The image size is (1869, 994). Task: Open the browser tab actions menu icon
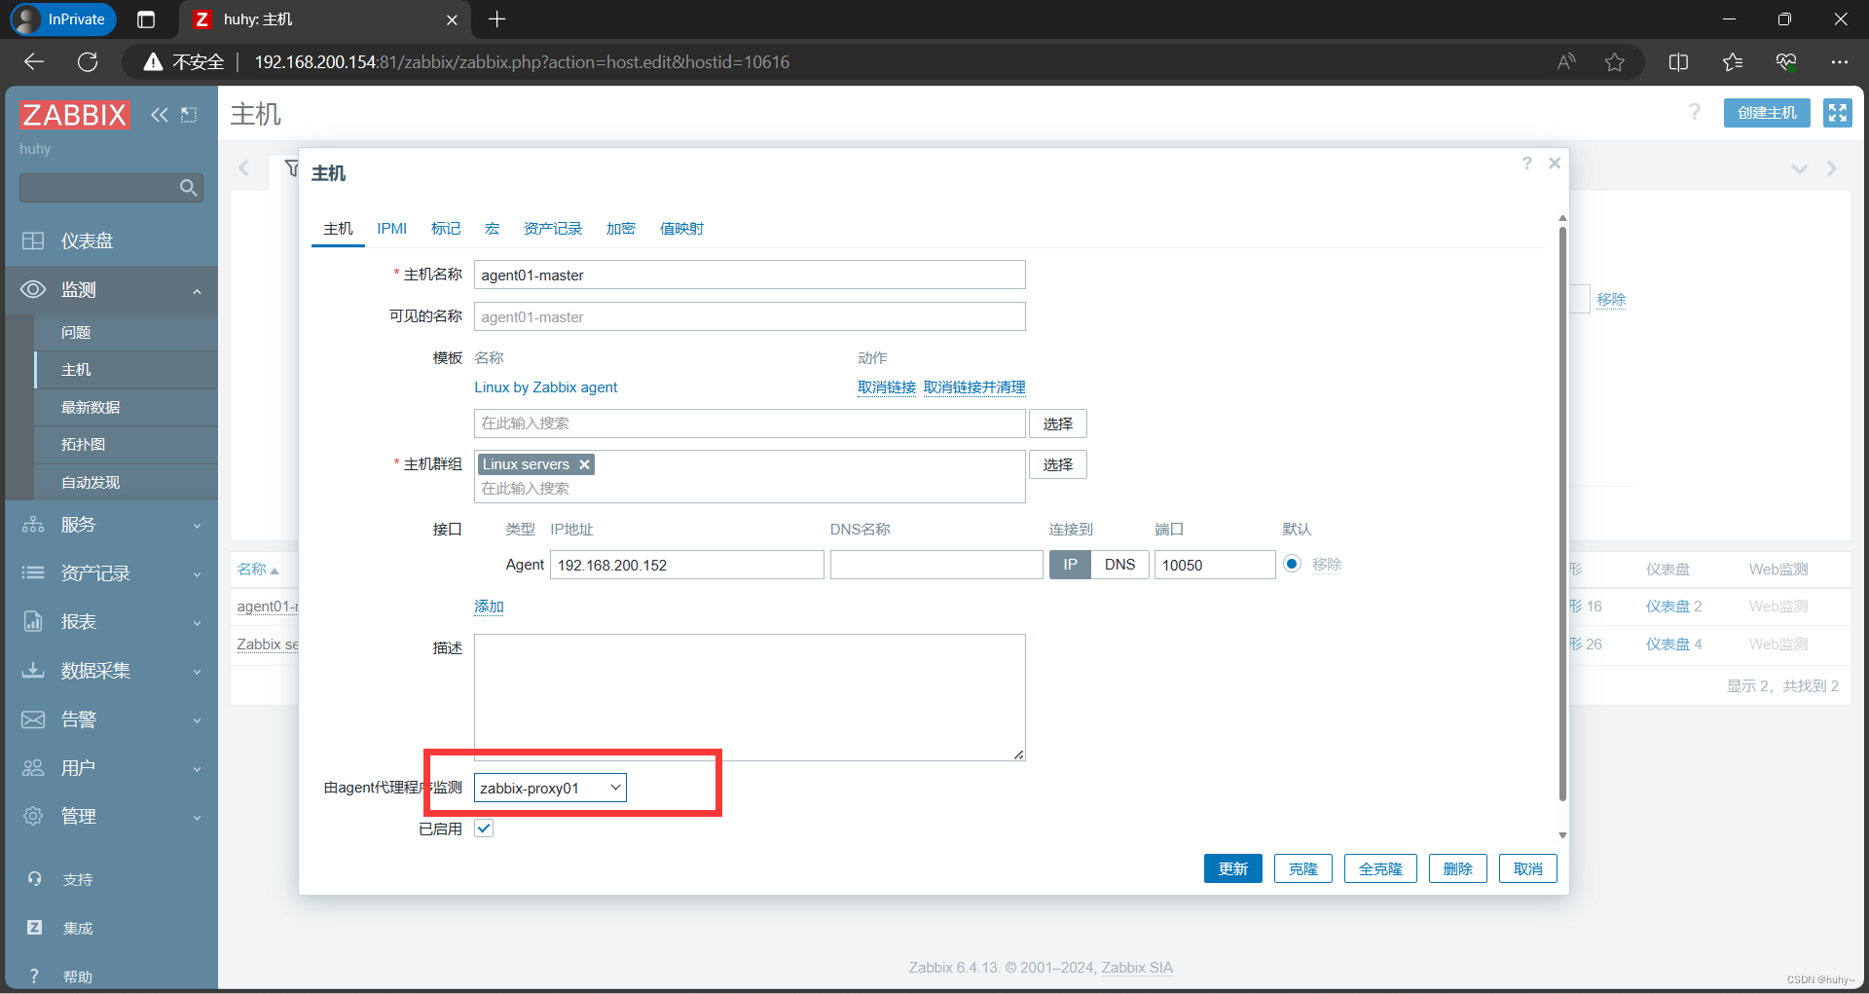[146, 19]
